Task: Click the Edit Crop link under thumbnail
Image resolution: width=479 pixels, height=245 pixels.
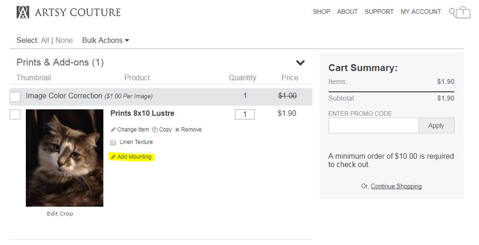Action: [x=60, y=214]
